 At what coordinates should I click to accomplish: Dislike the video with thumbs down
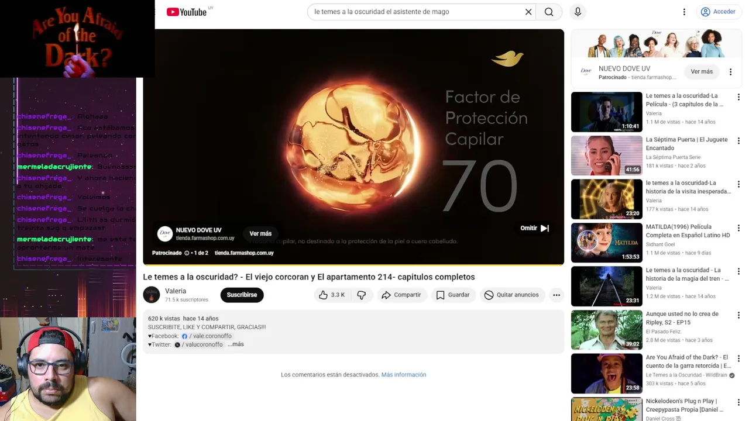click(362, 295)
